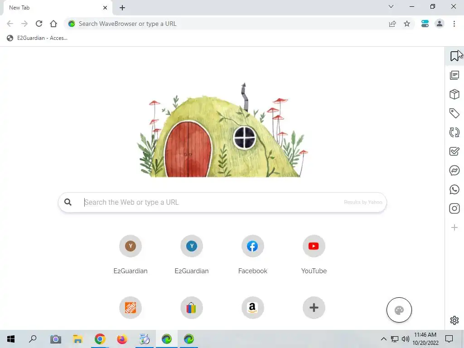Open the profile avatar menu
The image size is (464, 348).
pyautogui.click(x=440, y=24)
